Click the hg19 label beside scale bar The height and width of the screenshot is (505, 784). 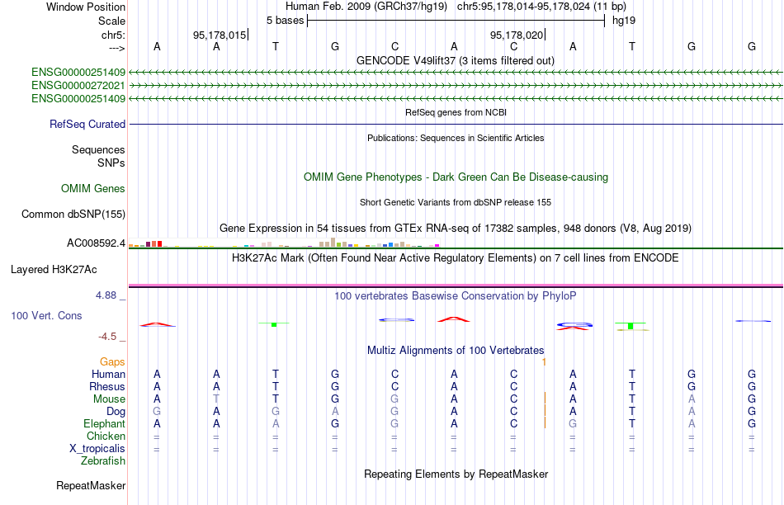click(624, 21)
